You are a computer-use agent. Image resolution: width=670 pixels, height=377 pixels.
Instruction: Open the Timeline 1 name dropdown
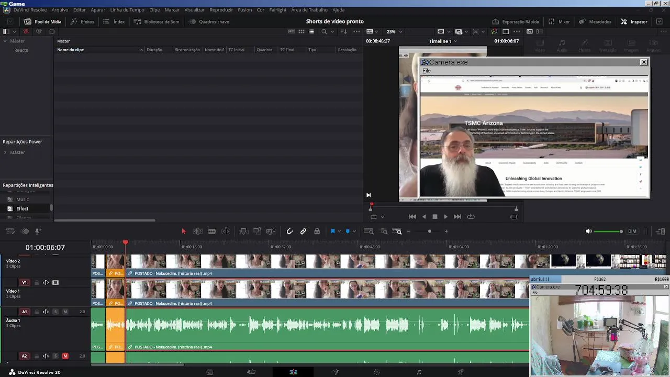(443, 41)
